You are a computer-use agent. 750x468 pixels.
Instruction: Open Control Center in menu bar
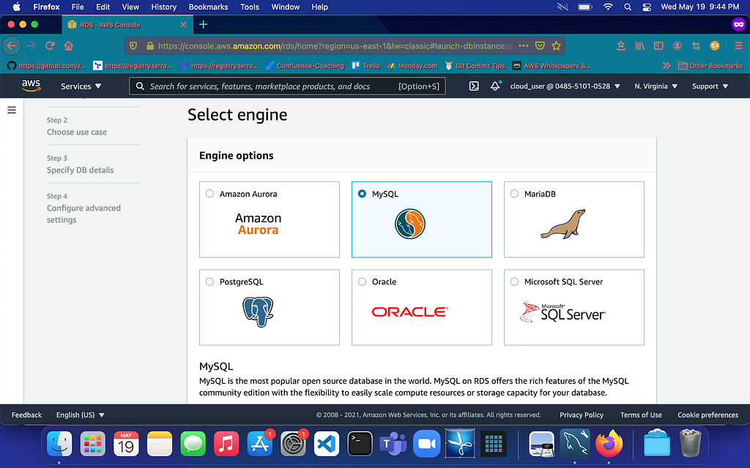click(647, 7)
